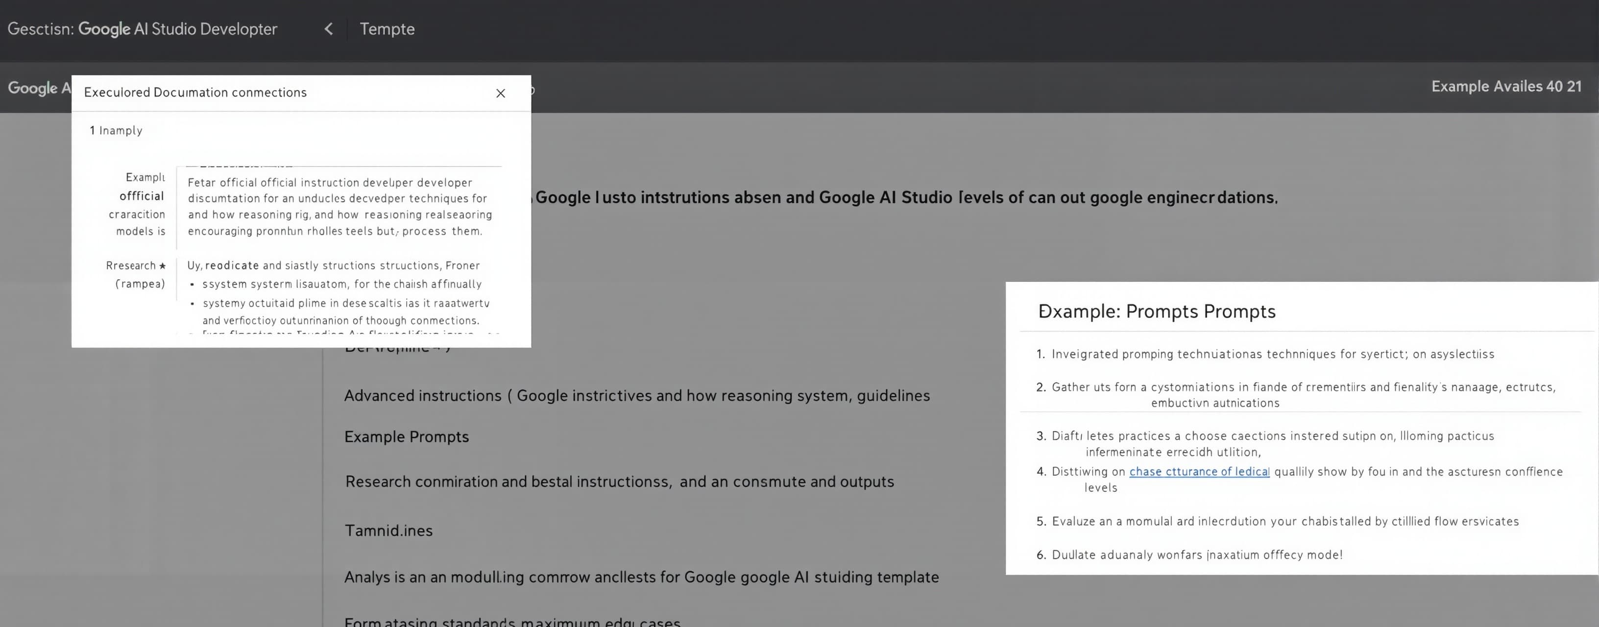1599x627 pixels.
Task: Open Advanced instructions section entry
Action: point(637,396)
